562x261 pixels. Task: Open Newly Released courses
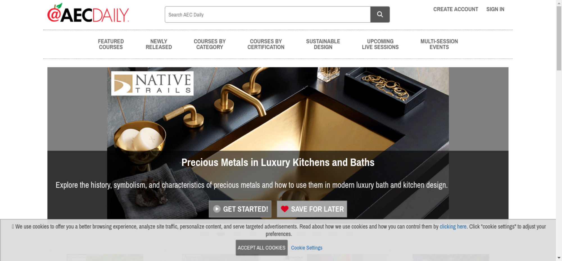(159, 44)
